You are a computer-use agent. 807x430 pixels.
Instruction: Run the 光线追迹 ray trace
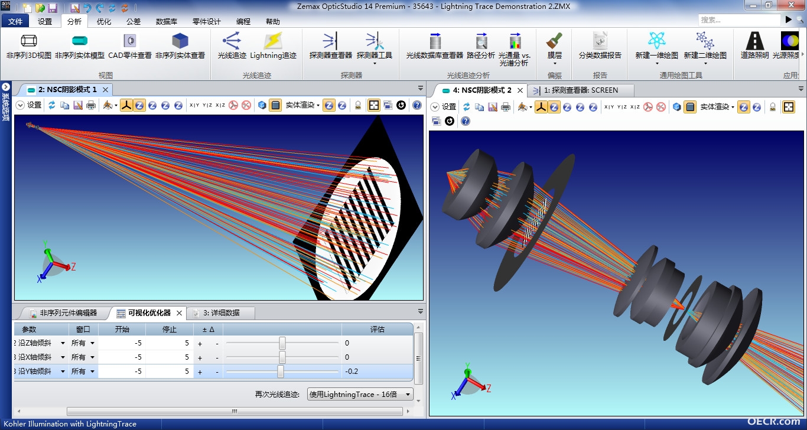click(x=232, y=46)
